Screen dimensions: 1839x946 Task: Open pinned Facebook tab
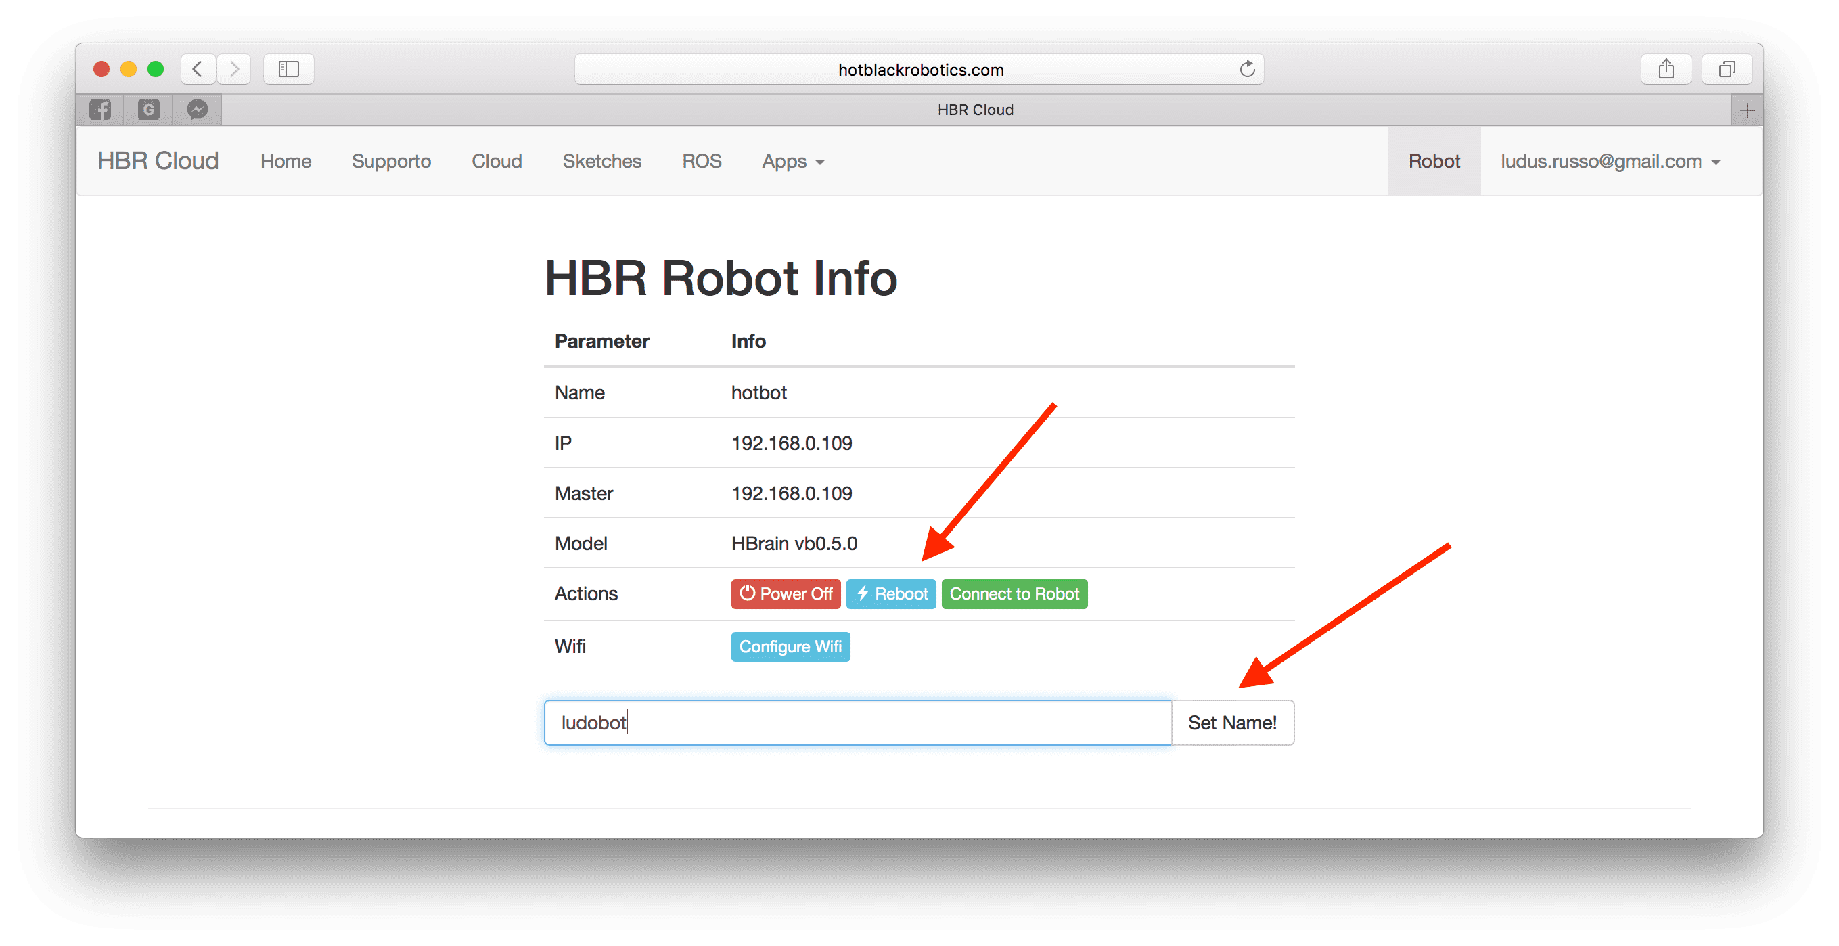click(100, 109)
